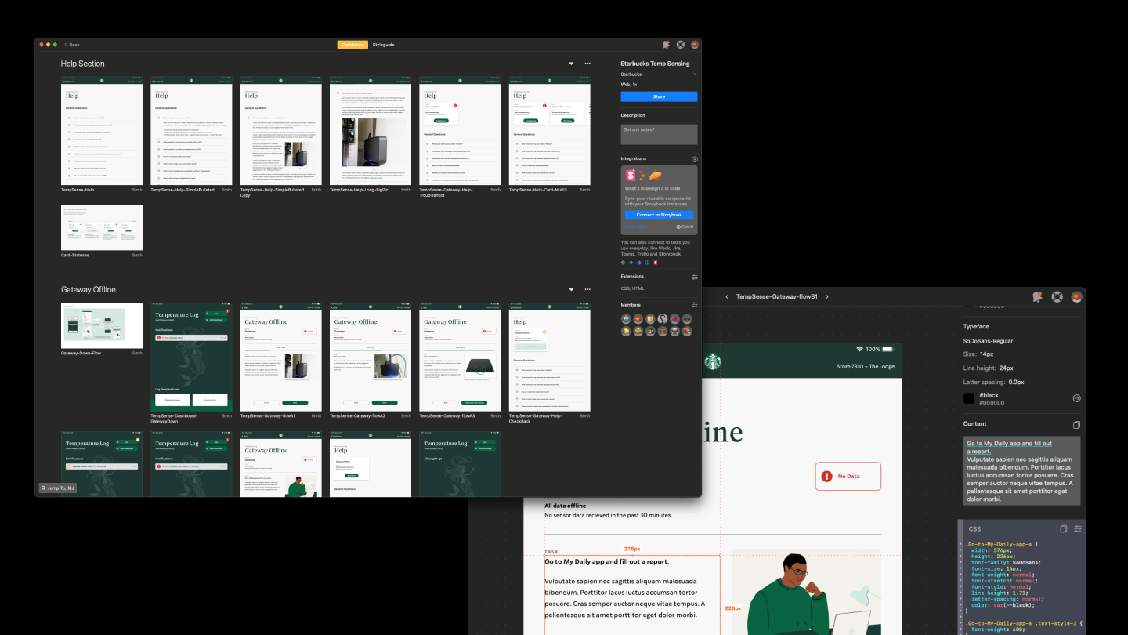
Task: Open the user avatar in flowB1 window
Action: [1077, 296]
